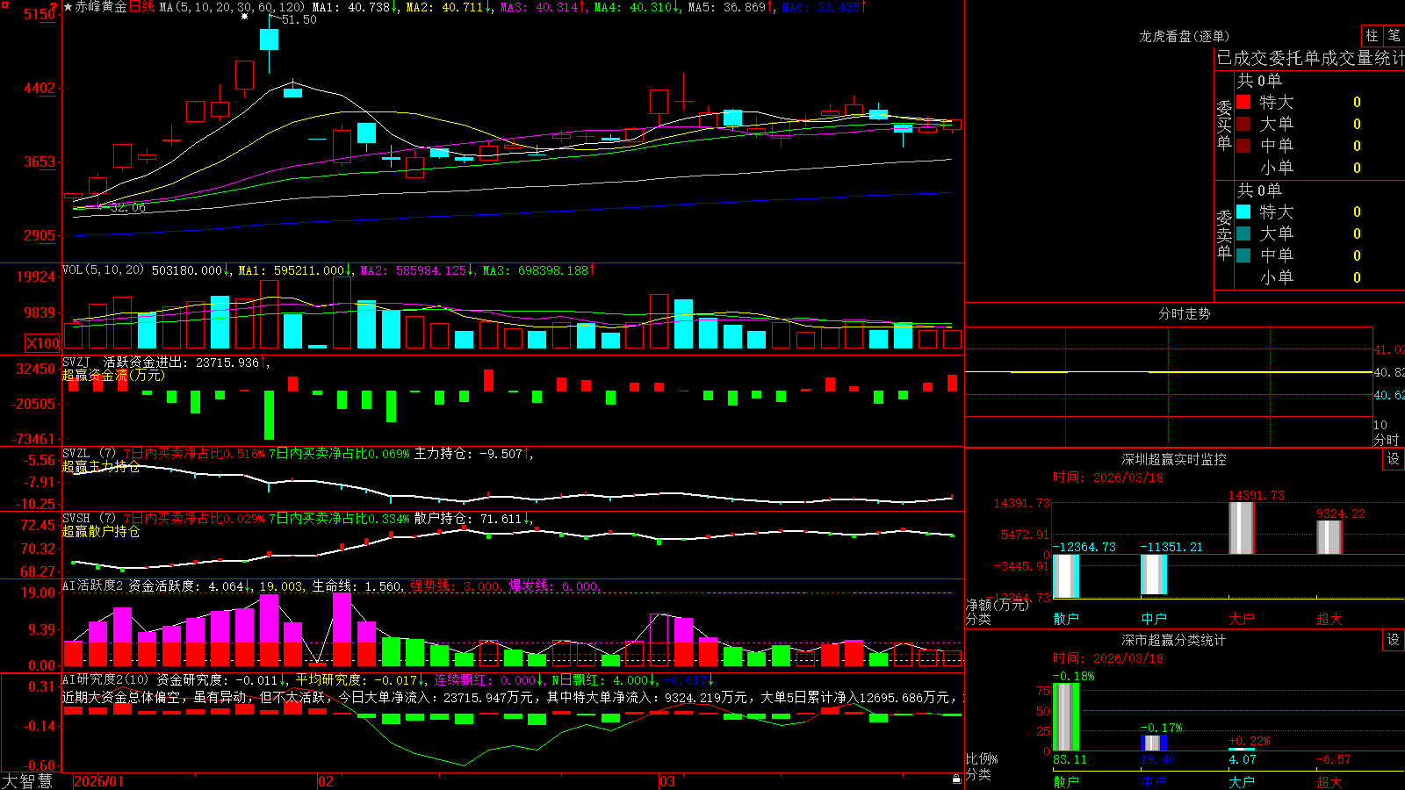Click the AI研究度2(10) indicator name
The height and width of the screenshot is (790, 1405).
pos(105,679)
